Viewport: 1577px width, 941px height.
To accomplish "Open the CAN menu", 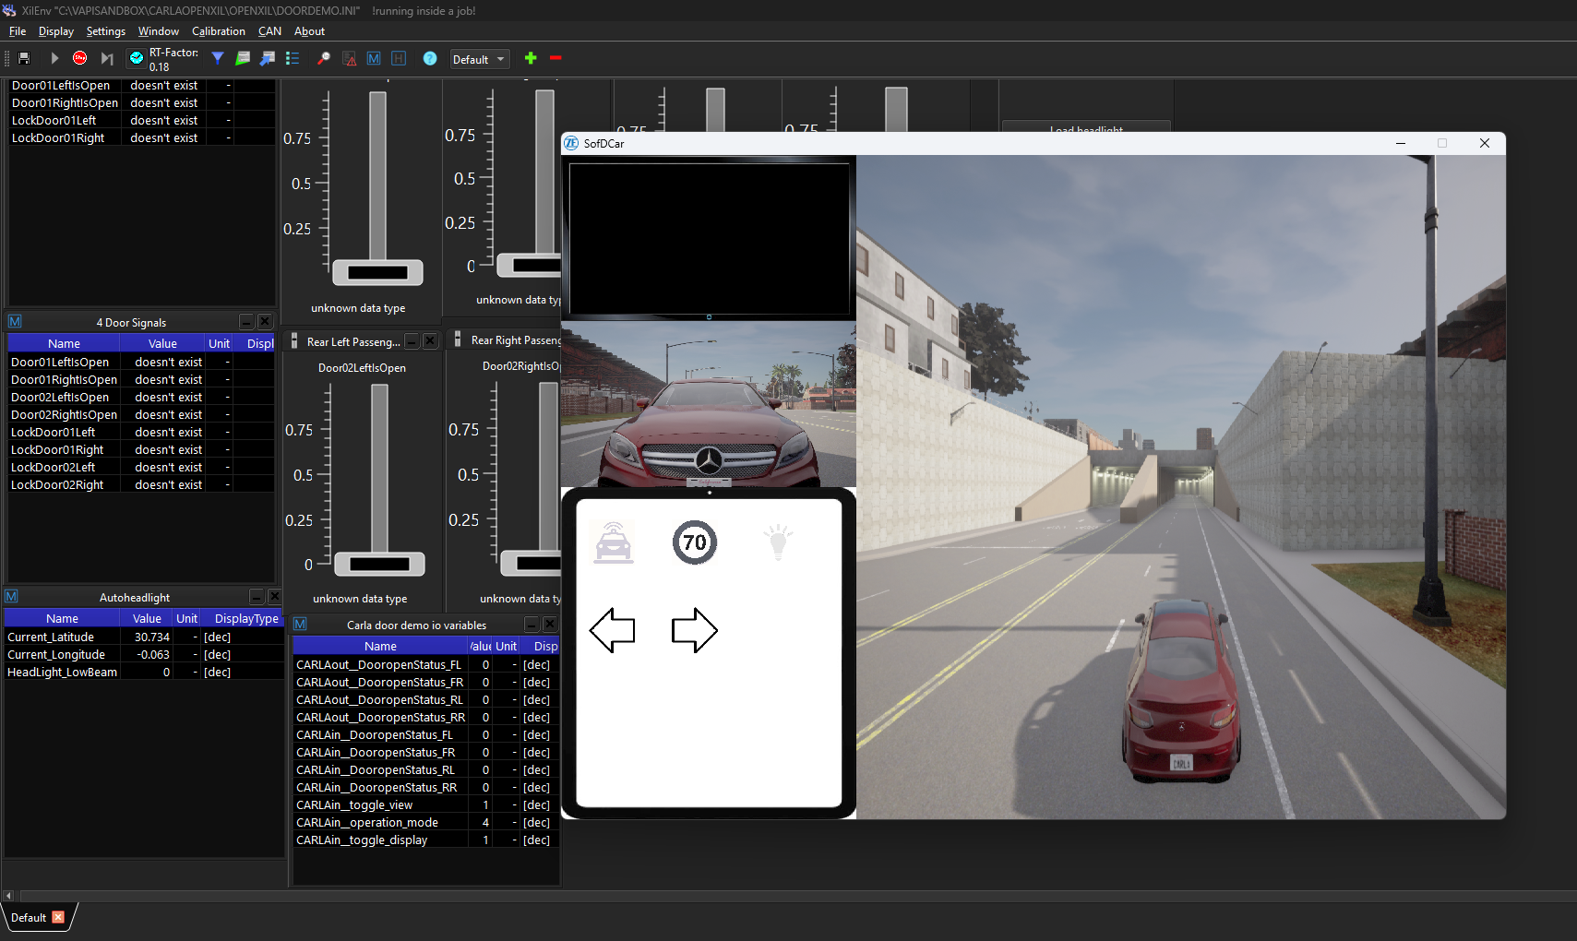I will 269,30.
